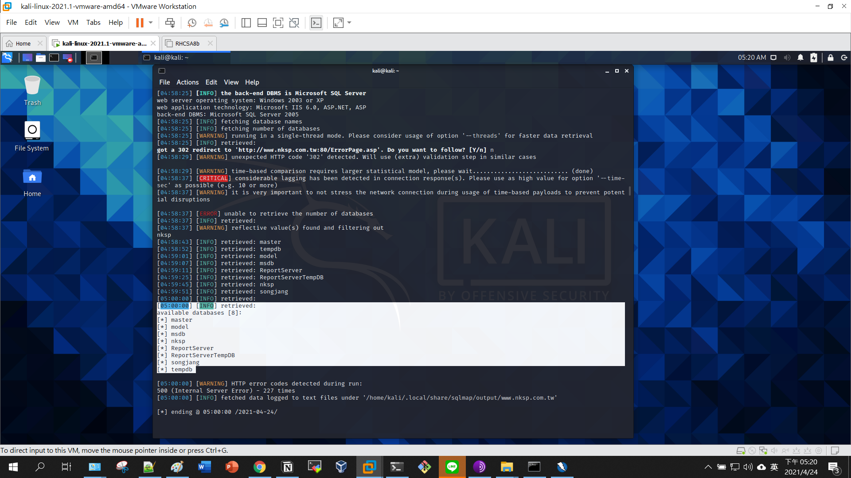
Task: Click the terminal vertical scrollbar
Action: click(629, 191)
